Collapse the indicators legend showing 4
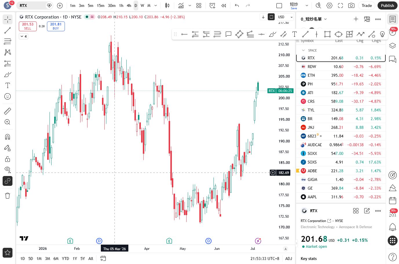Image resolution: width=399 pixels, height=264 pixels. tap(23, 36)
